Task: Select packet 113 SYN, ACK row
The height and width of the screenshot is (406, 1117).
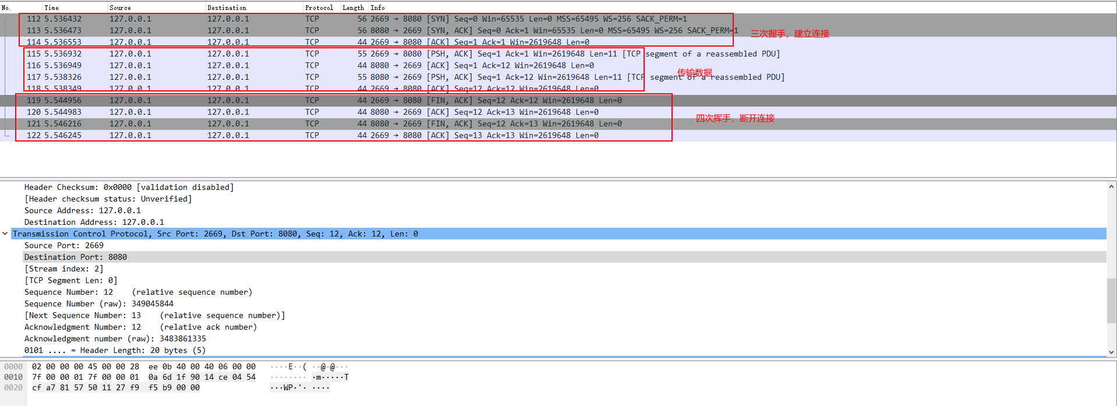Action: tap(558, 30)
